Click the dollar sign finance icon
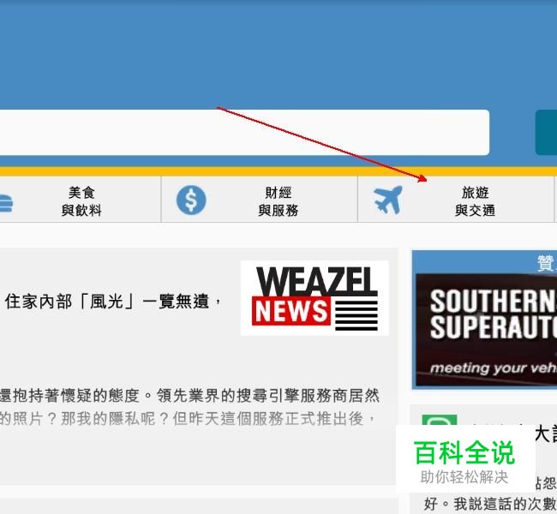The image size is (557, 514). (191, 200)
